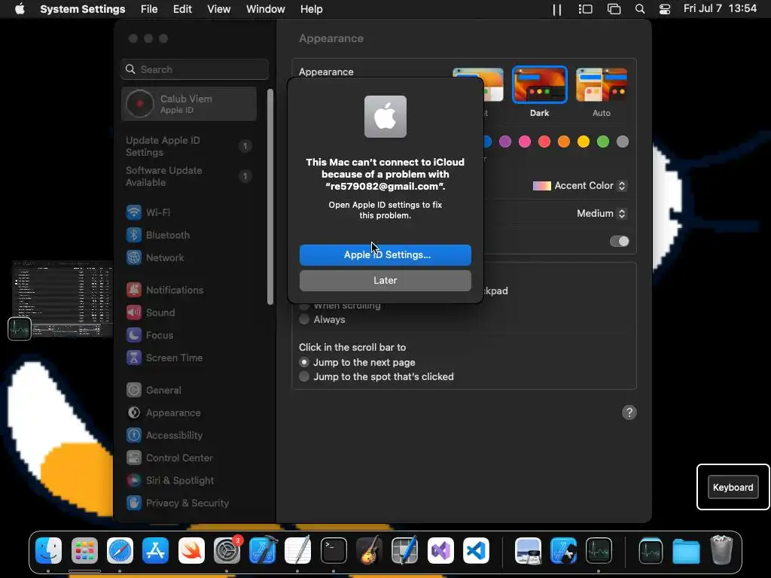Pick the graphite accent color
This screenshot has width=771, height=578.
click(623, 141)
